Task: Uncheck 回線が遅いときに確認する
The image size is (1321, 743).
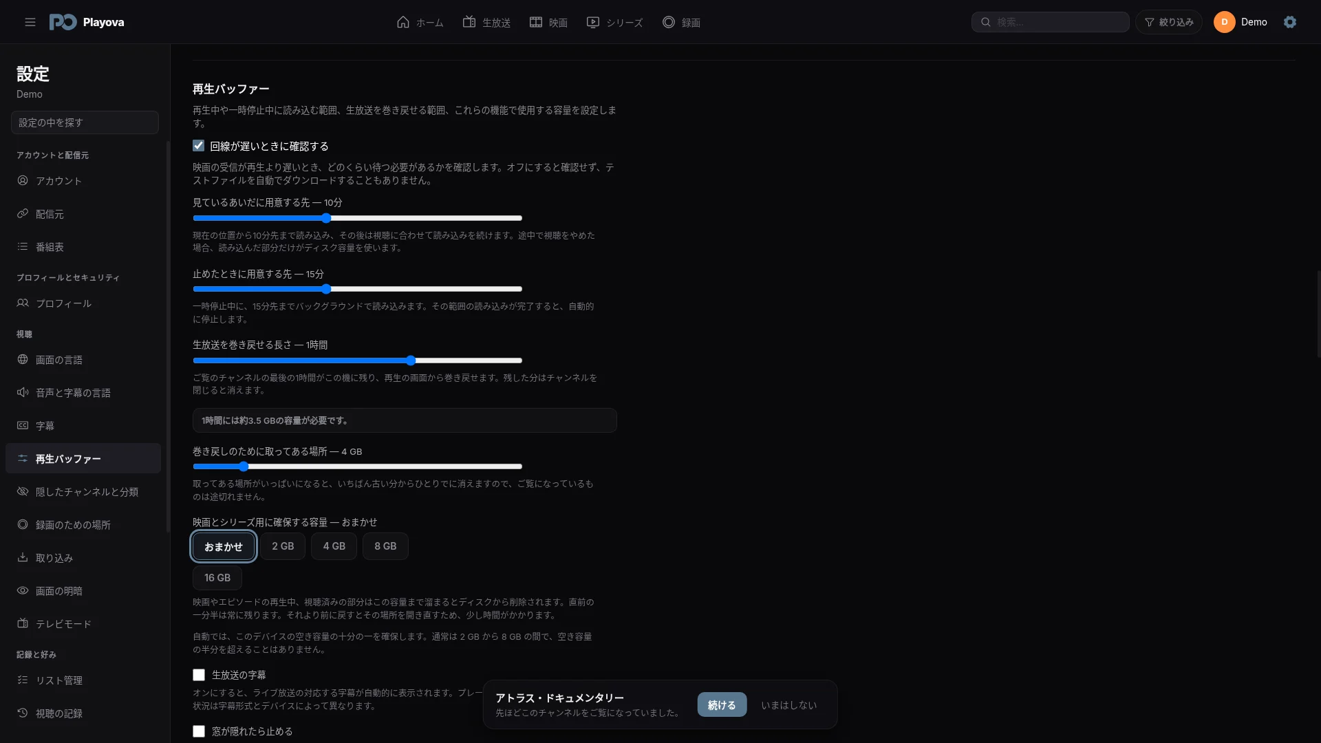Action: click(x=198, y=146)
